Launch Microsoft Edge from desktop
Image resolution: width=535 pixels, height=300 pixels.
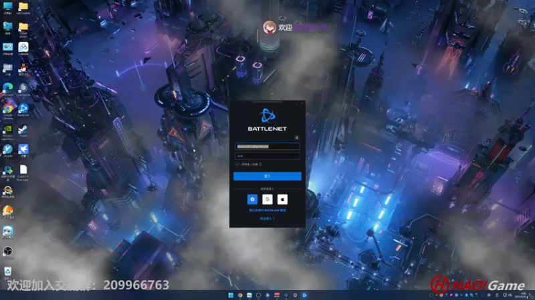tap(7, 89)
